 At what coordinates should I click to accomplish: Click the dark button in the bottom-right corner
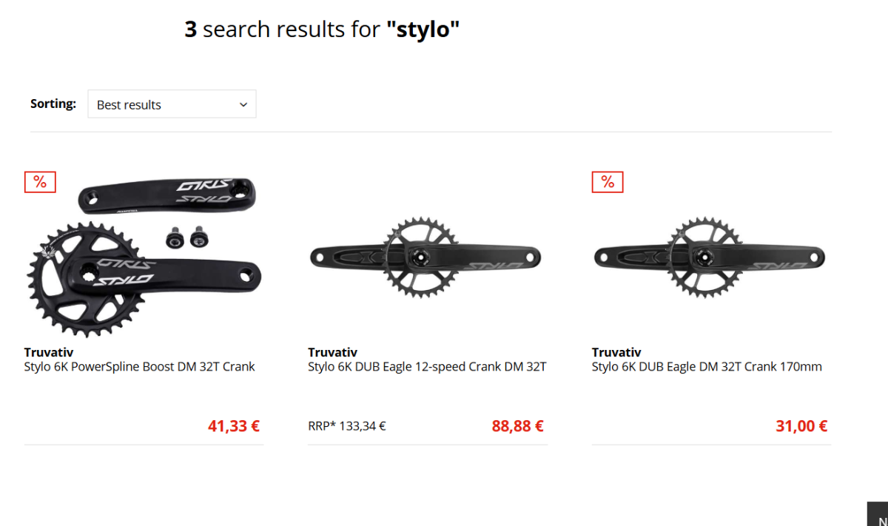coord(878,515)
